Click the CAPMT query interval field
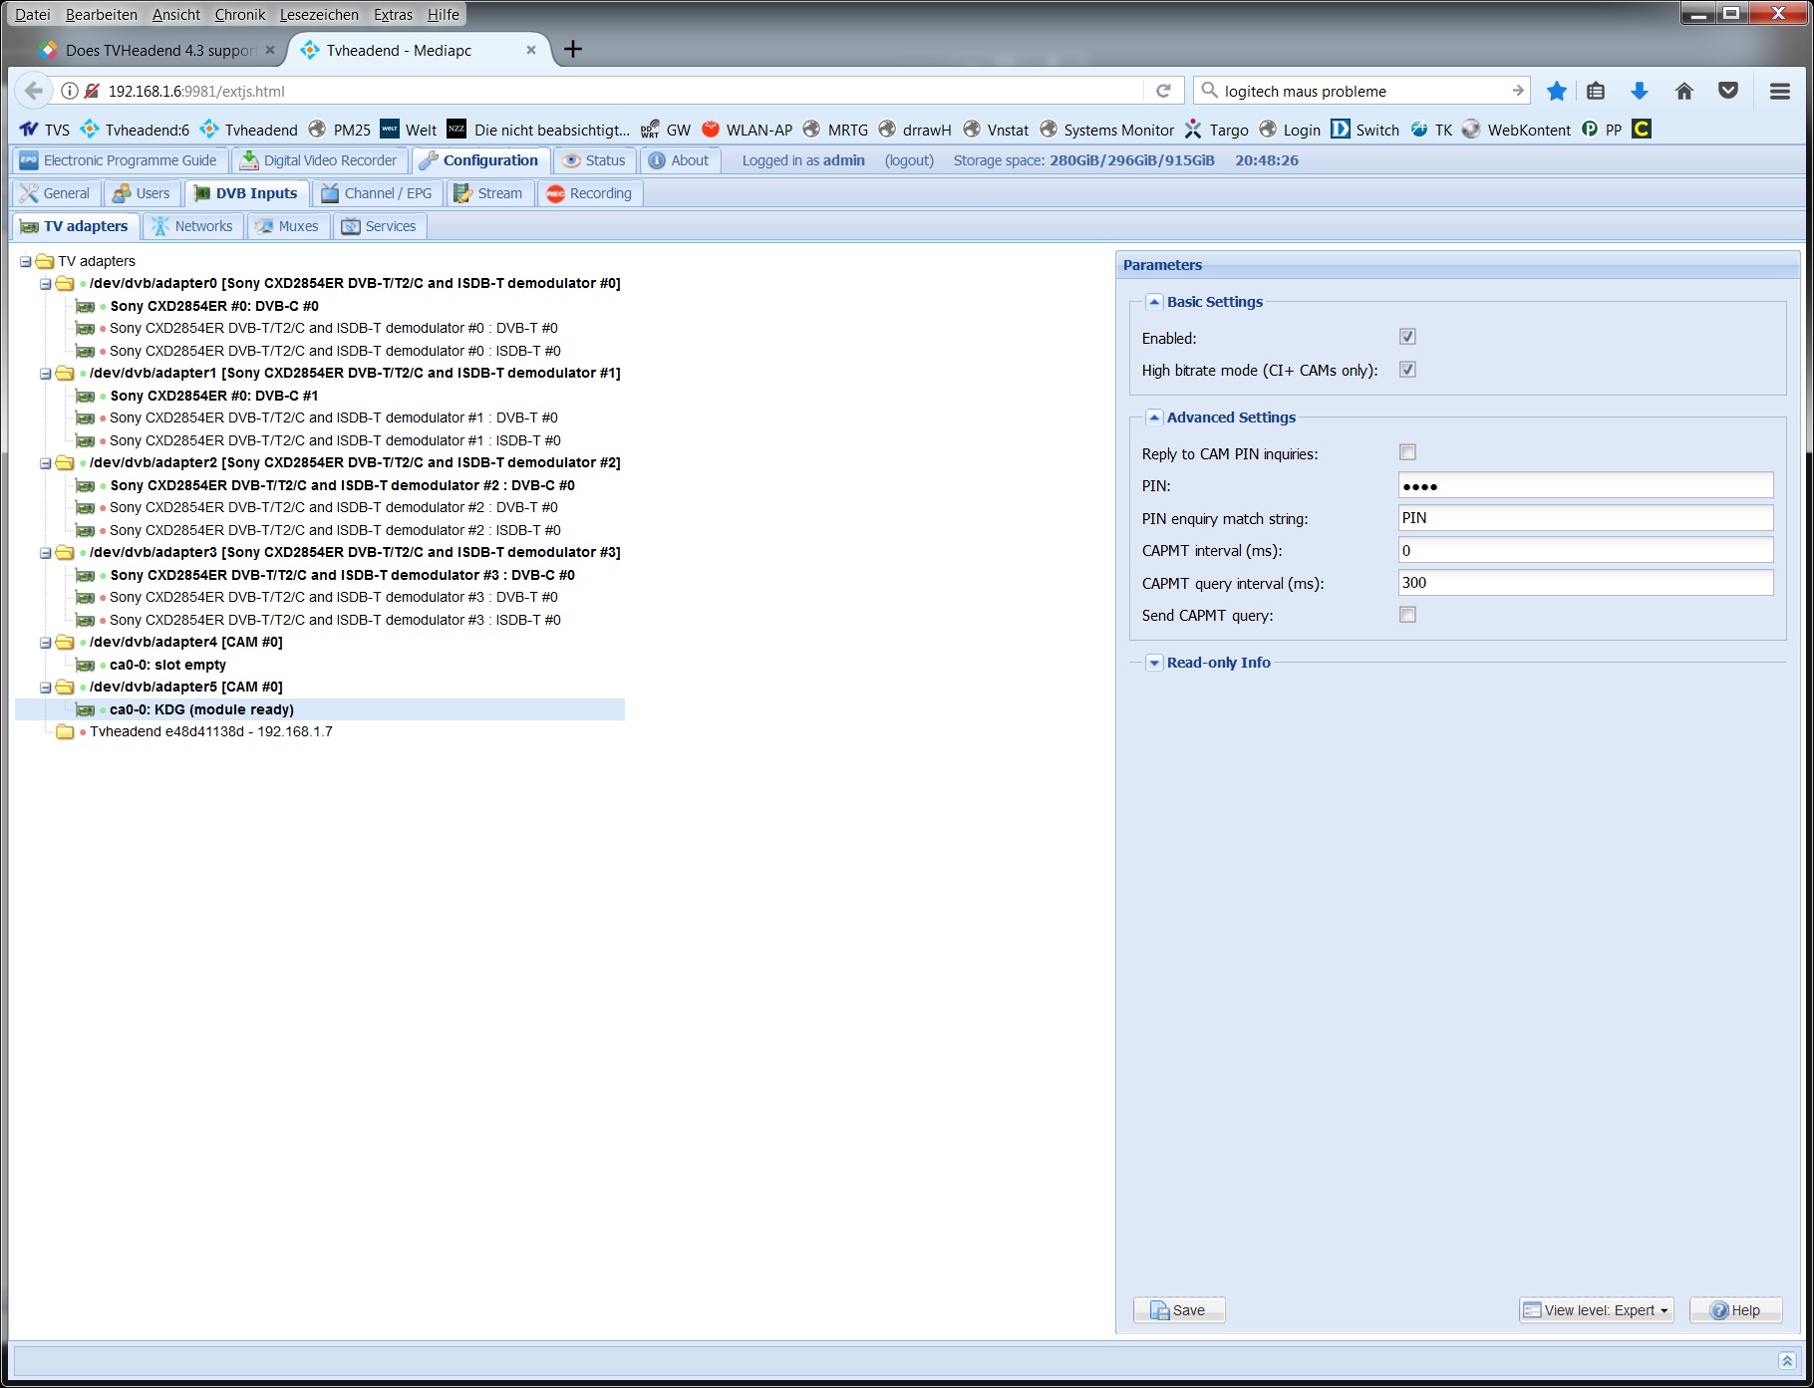The image size is (1814, 1388). tap(1585, 583)
